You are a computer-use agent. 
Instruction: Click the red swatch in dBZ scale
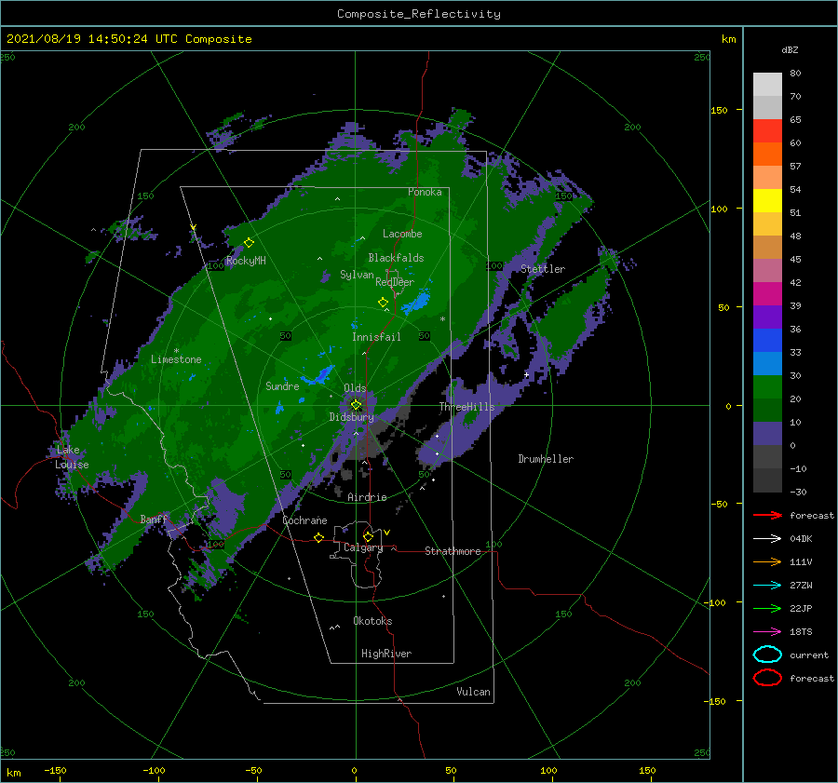[767, 131]
